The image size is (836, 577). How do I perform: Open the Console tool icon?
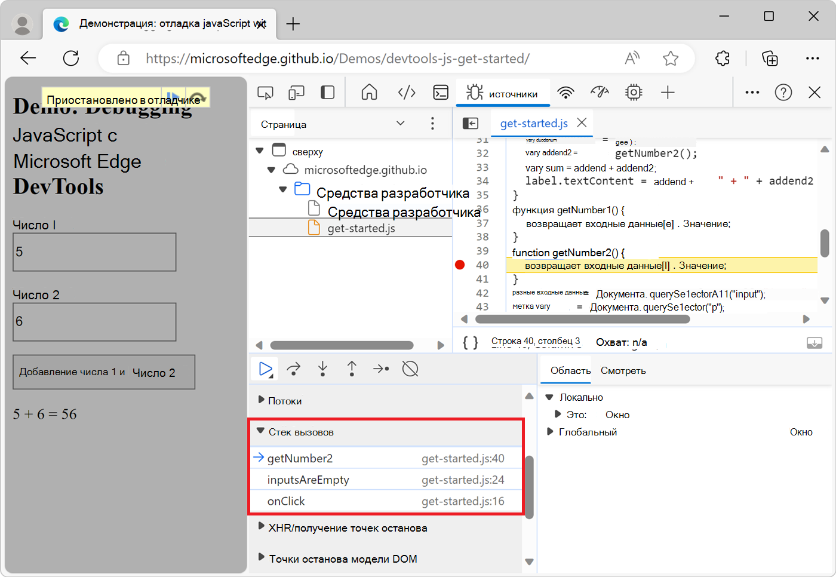coord(441,93)
